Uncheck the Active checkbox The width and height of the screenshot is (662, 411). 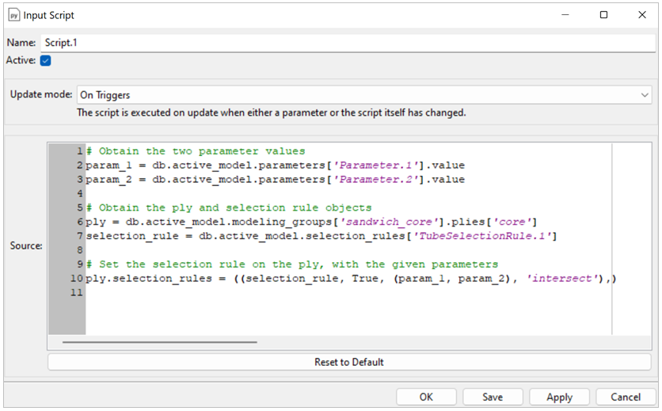click(x=45, y=61)
